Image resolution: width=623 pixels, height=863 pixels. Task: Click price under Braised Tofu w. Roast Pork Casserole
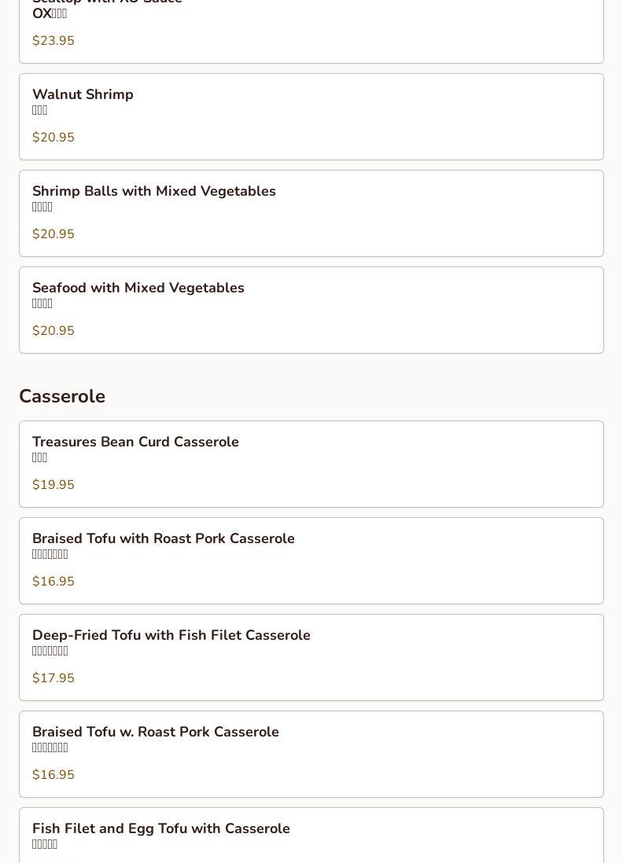(x=53, y=775)
